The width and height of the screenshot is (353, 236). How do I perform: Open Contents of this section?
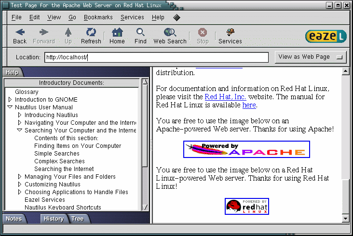coord(66,138)
